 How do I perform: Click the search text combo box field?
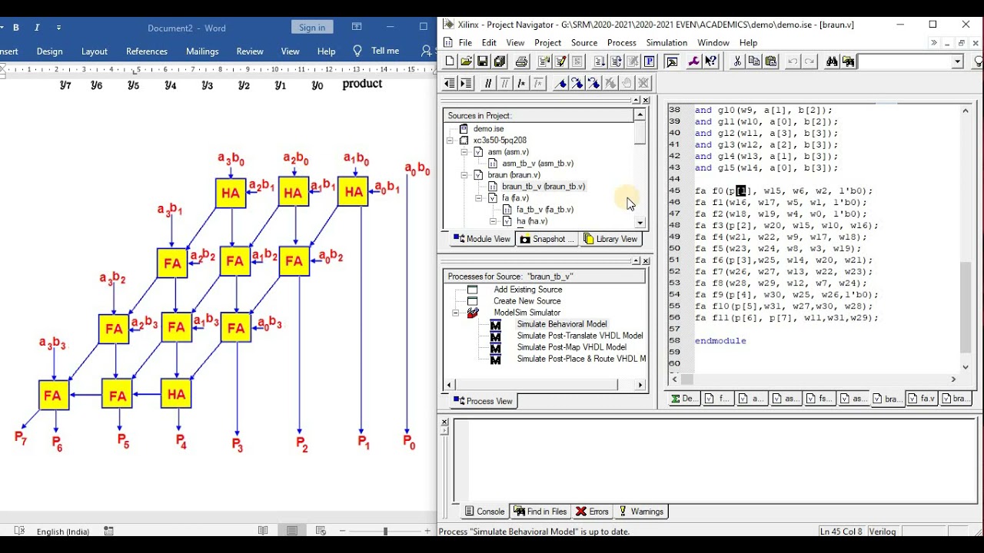click(905, 61)
